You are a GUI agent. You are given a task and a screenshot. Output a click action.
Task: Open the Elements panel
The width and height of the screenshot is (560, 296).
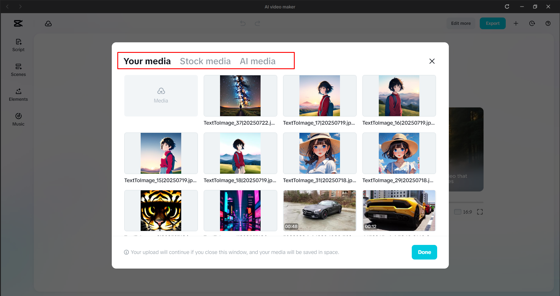pyautogui.click(x=18, y=95)
